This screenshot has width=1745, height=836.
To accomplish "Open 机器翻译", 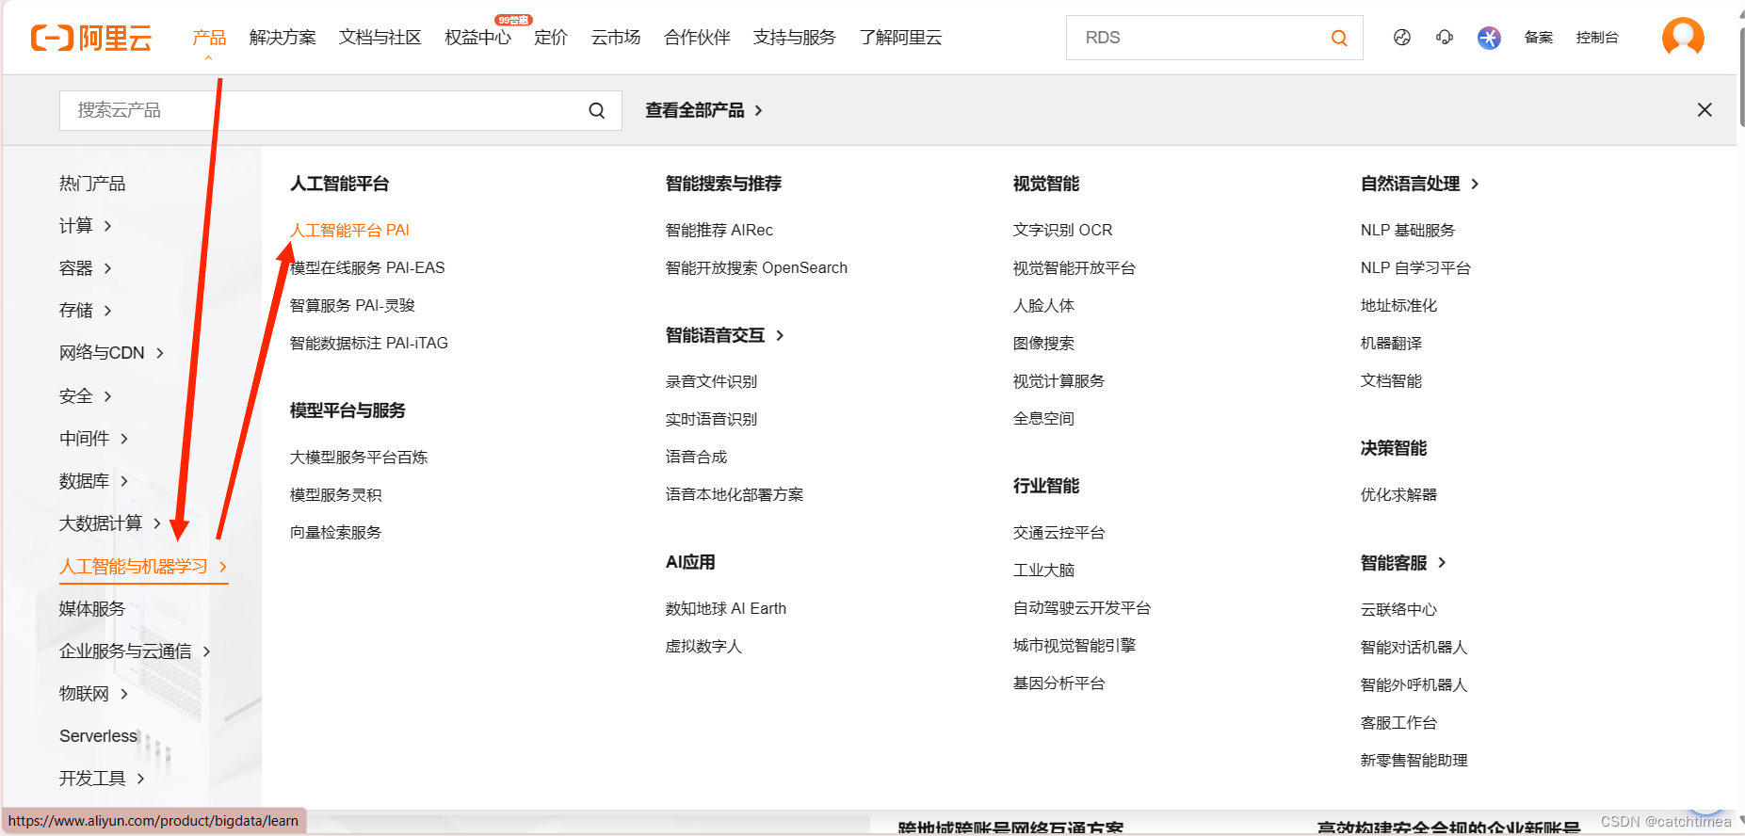I will coord(1391,344).
